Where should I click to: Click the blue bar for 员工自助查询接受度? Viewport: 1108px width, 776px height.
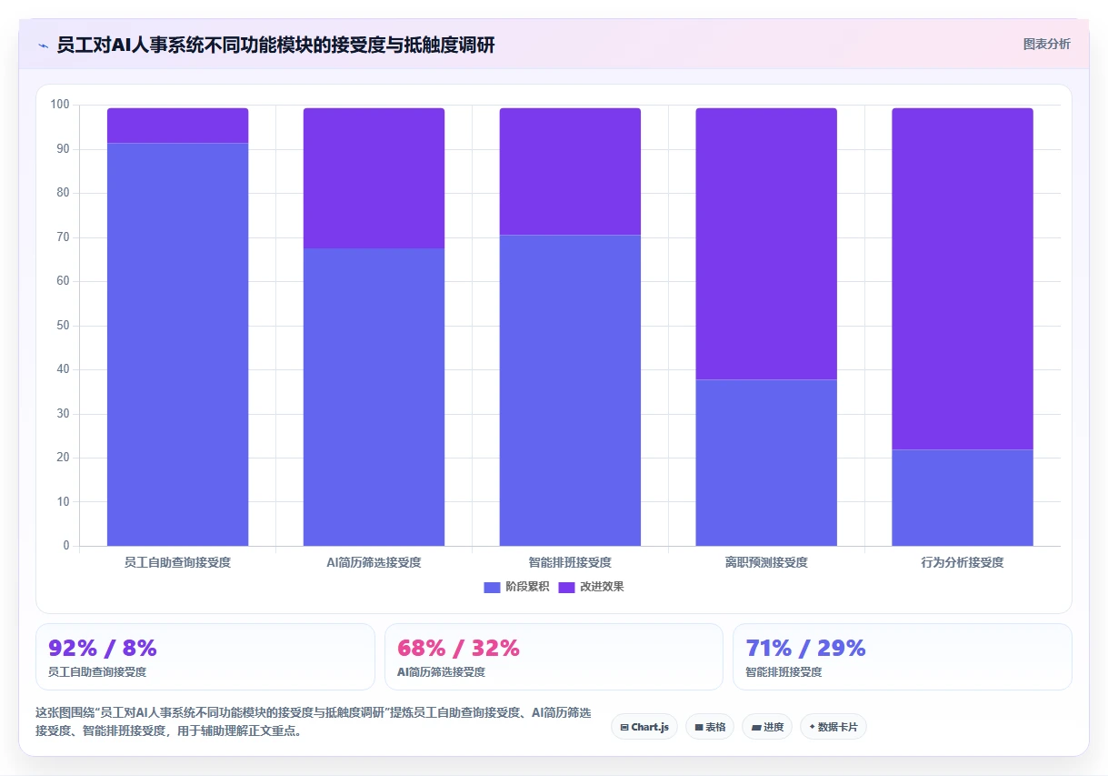(177, 344)
